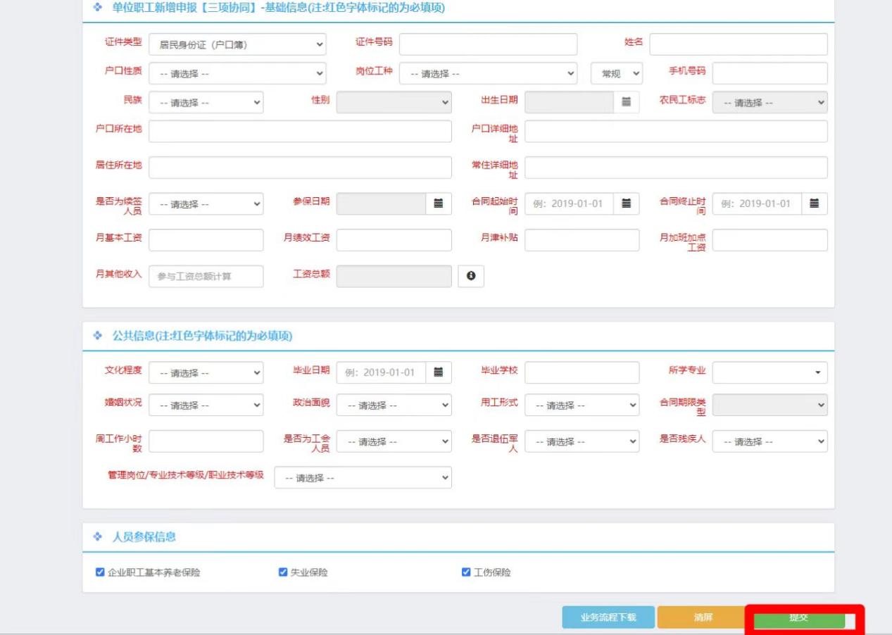Toggle the 失业保险 checkbox
The image size is (892, 635).
pos(283,572)
